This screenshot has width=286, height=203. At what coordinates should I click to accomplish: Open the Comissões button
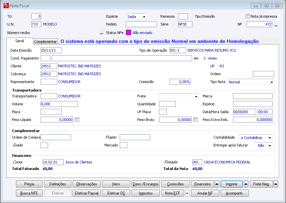(x=175, y=184)
